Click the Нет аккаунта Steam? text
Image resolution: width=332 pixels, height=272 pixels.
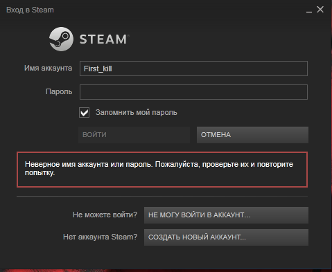tap(100, 237)
